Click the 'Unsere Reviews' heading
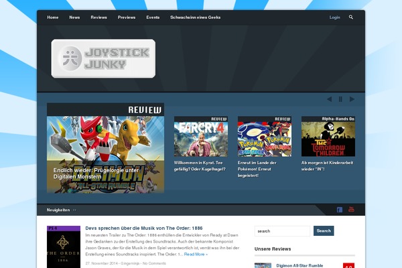 tap(273, 249)
